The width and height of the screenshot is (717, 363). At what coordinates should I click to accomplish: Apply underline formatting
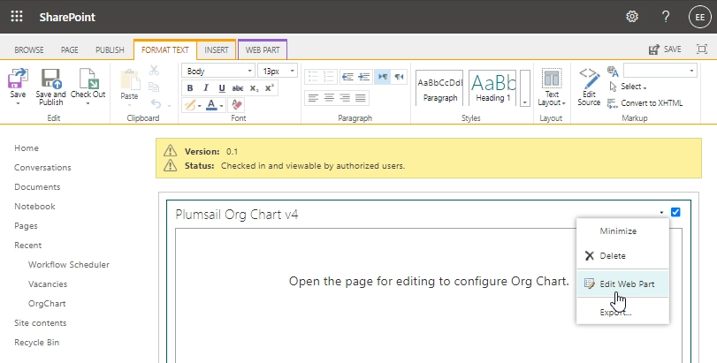222,88
